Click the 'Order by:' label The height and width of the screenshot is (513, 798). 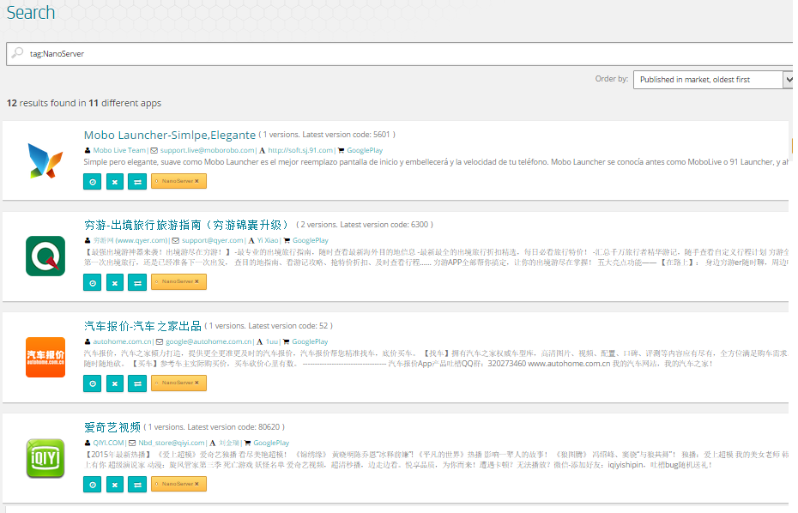click(x=612, y=79)
